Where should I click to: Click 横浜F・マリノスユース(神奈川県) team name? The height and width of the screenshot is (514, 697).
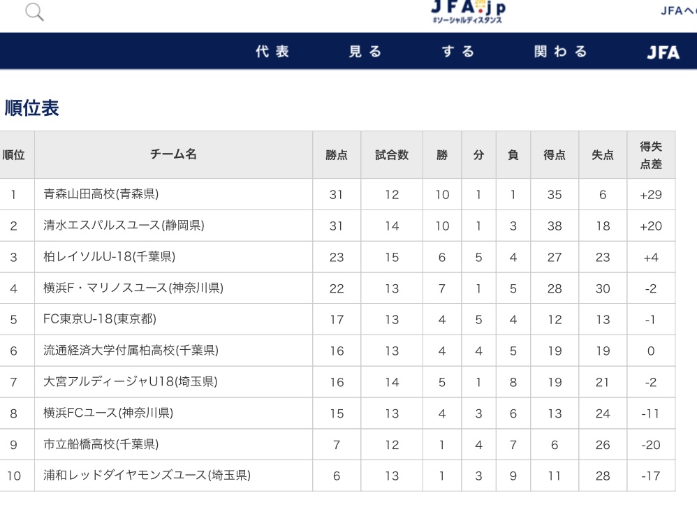pyautogui.click(x=133, y=288)
